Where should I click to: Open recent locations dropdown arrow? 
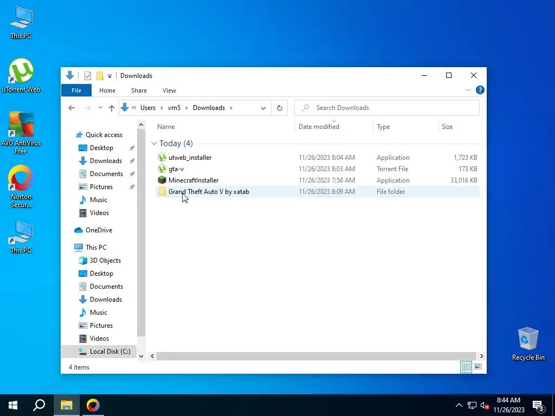pyautogui.click(x=100, y=108)
